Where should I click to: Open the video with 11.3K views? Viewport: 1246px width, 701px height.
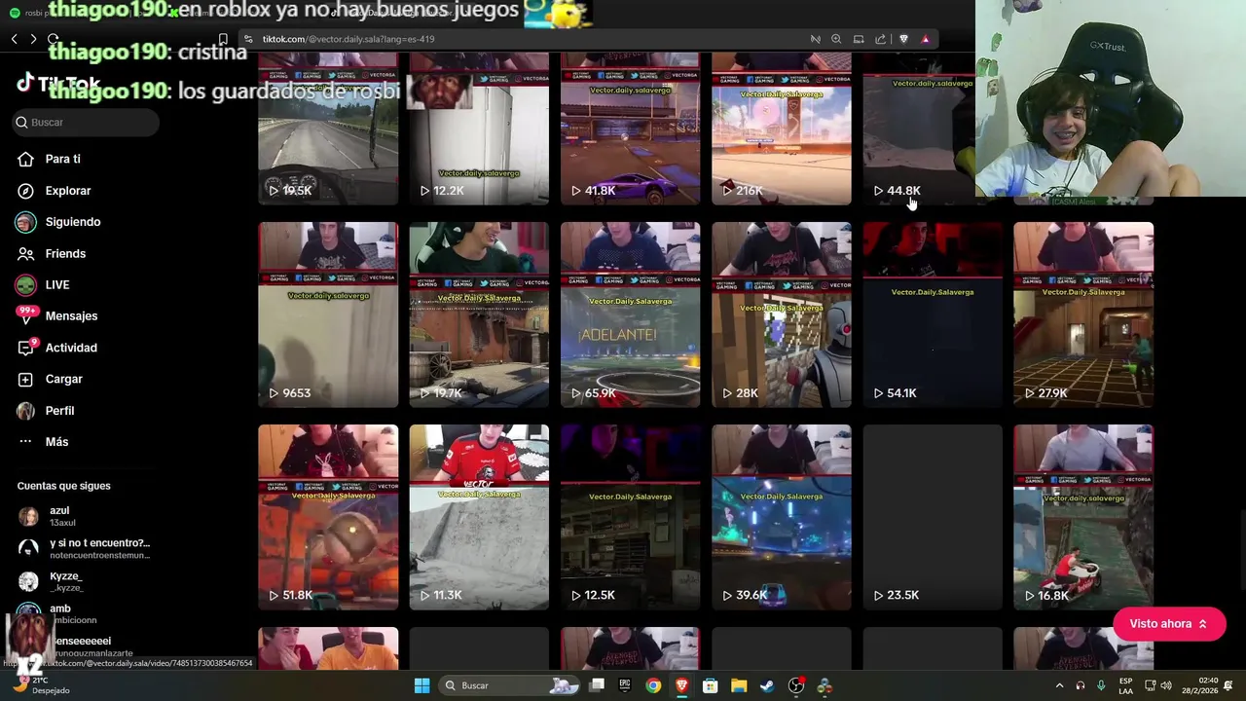click(479, 517)
